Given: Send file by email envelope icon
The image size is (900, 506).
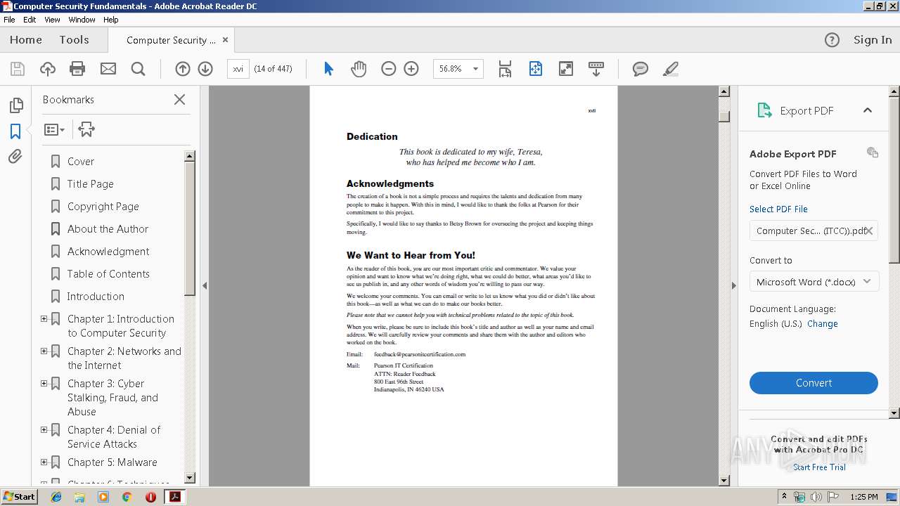Looking at the screenshot, I should (108, 69).
